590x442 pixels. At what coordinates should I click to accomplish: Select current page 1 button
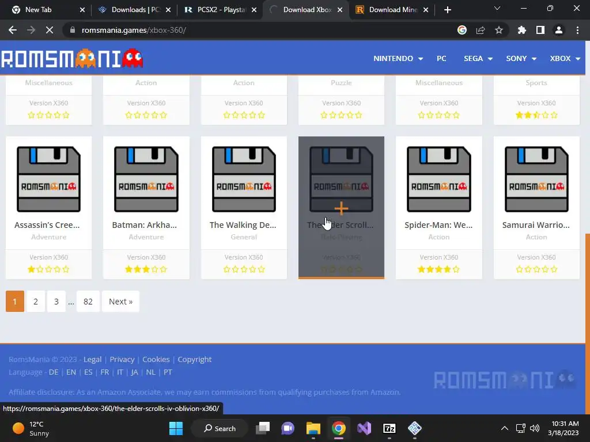tap(14, 302)
